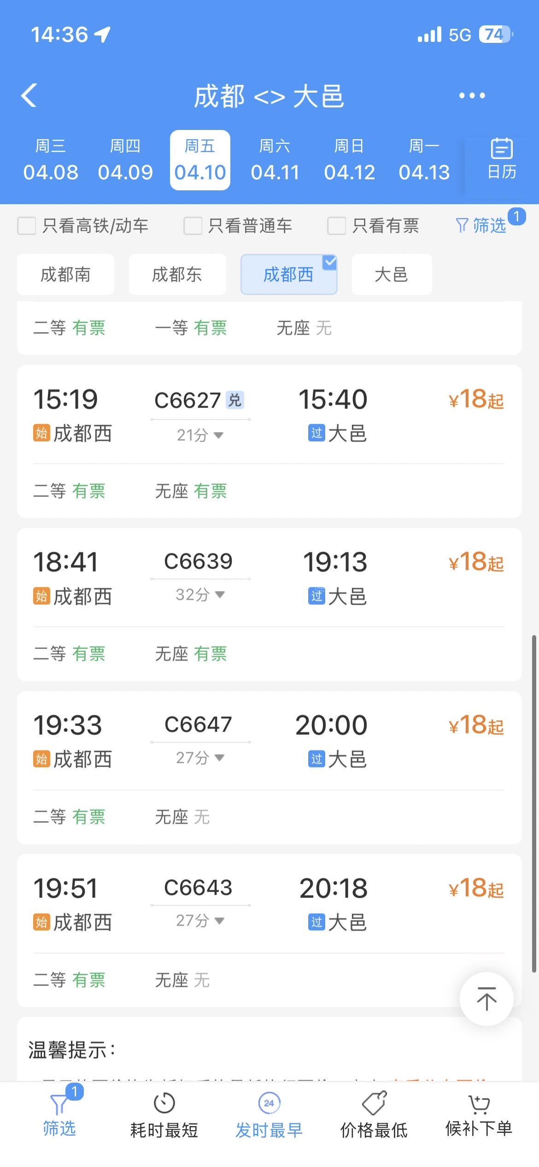Select Thursday 04.09 date tab
The height and width of the screenshot is (1167, 539).
125,160
